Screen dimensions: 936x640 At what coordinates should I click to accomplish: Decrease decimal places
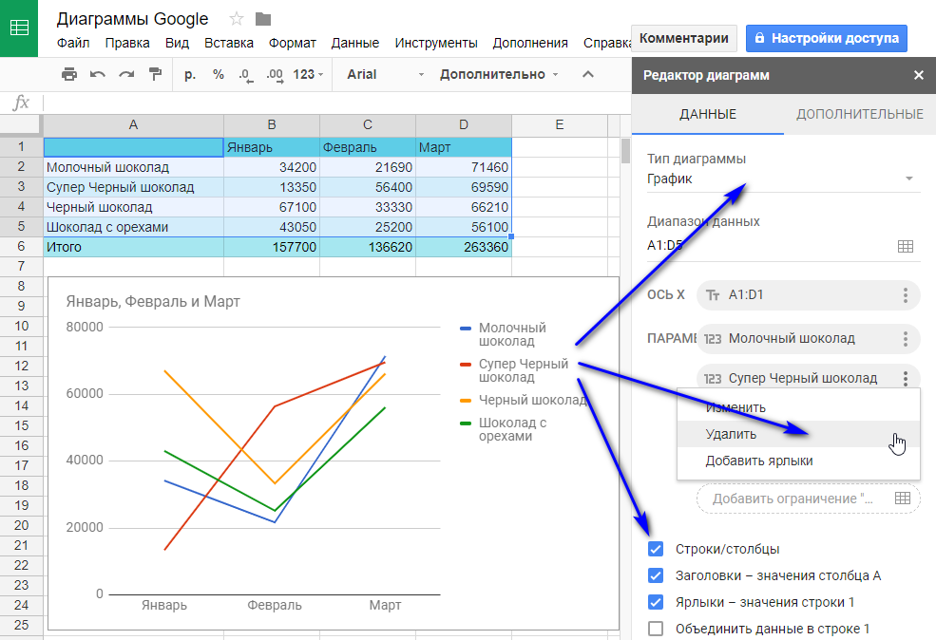245,75
